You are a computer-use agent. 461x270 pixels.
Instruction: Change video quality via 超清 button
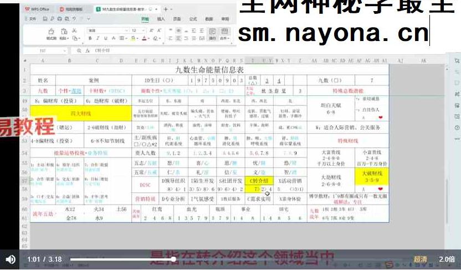point(420,259)
